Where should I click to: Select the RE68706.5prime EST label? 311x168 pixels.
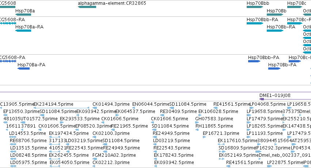coord(28,141)
